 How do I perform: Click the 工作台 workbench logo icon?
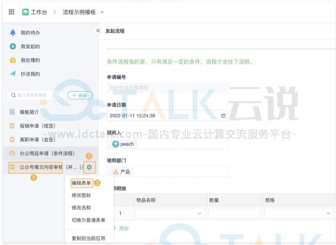26,12
